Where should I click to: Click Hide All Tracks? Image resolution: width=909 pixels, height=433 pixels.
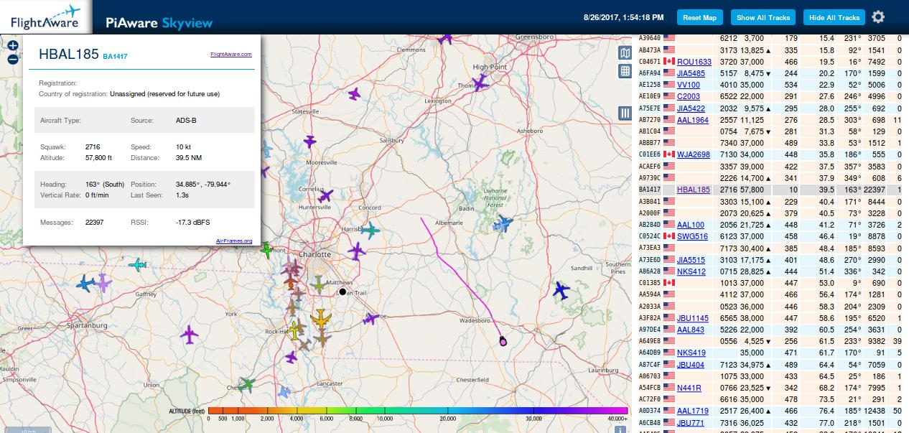[834, 17]
